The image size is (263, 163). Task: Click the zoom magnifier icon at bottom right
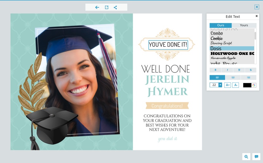(246, 157)
